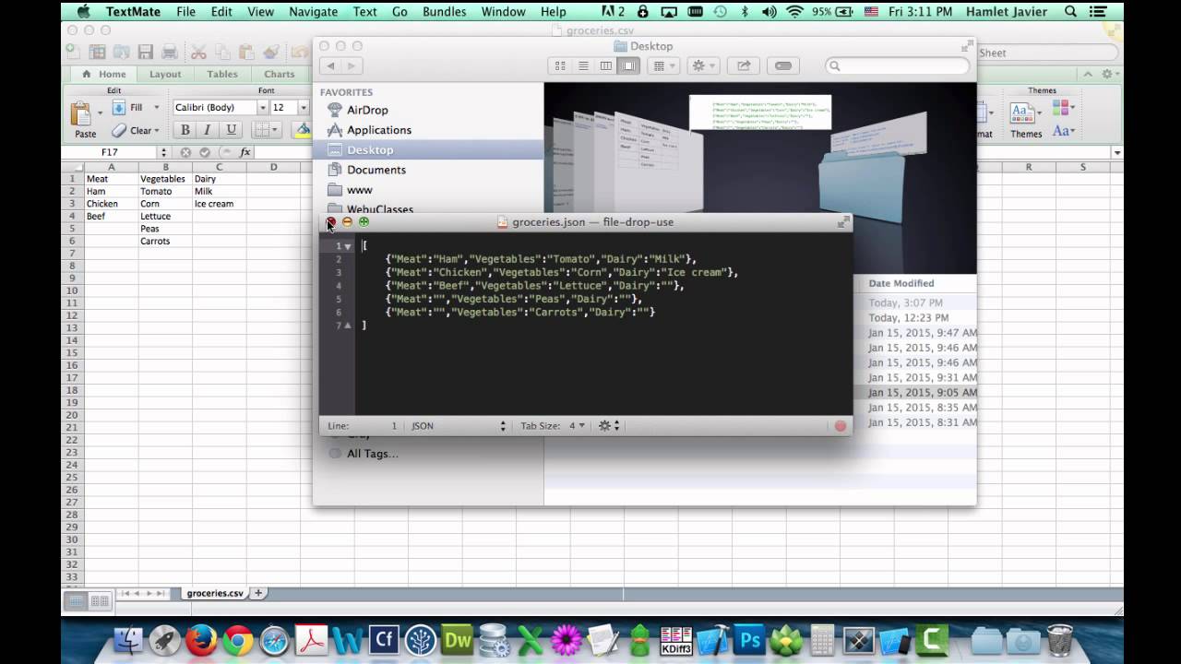Click the Finder Share button
This screenshot has width=1181, height=664.
(x=743, y=65)
